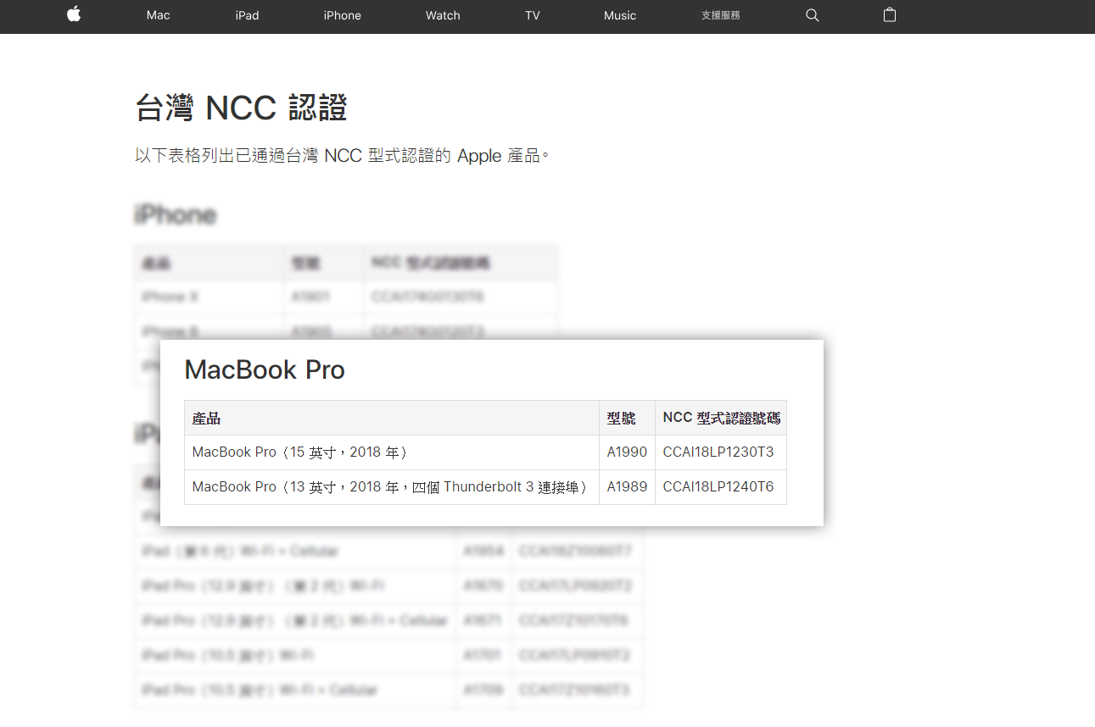Click the blurred iPhone section heading
1095x727 pixels.
[x=176, y=214]
